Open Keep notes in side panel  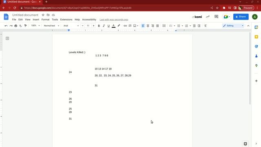257,37
